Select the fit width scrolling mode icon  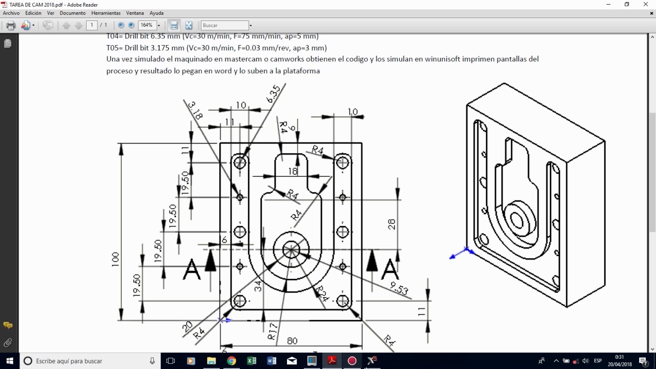click(x=174, y=25)
